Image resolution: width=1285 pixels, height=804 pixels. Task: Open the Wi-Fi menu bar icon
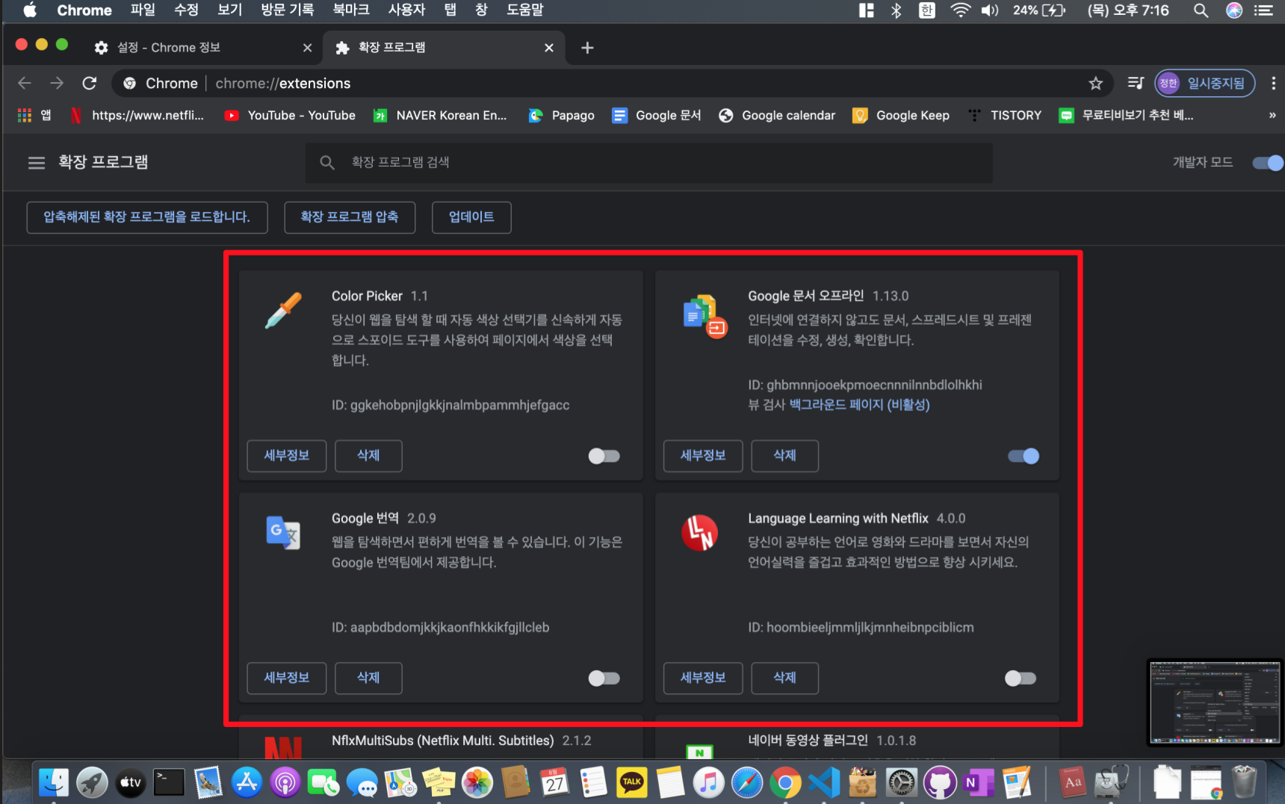click(960, 10)
